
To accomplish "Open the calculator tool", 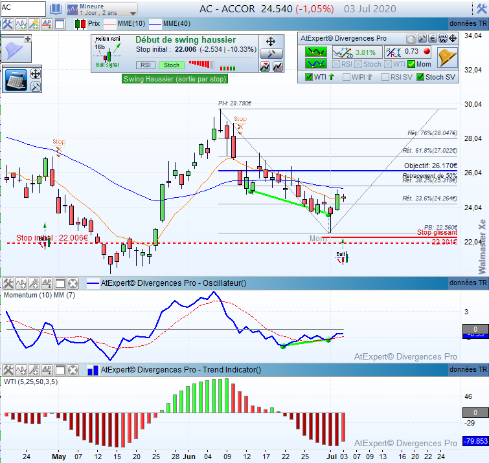I will [16, 81].
